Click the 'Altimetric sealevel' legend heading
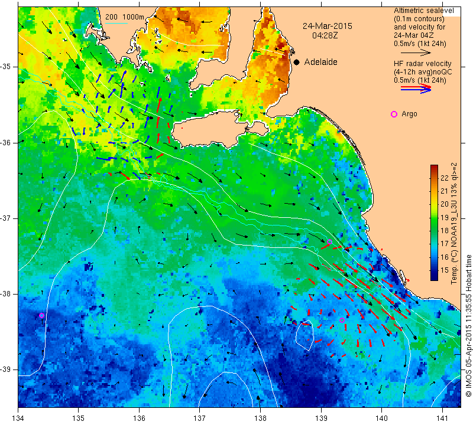The height and width of the screenshot is (425, 473). point(423,11)
